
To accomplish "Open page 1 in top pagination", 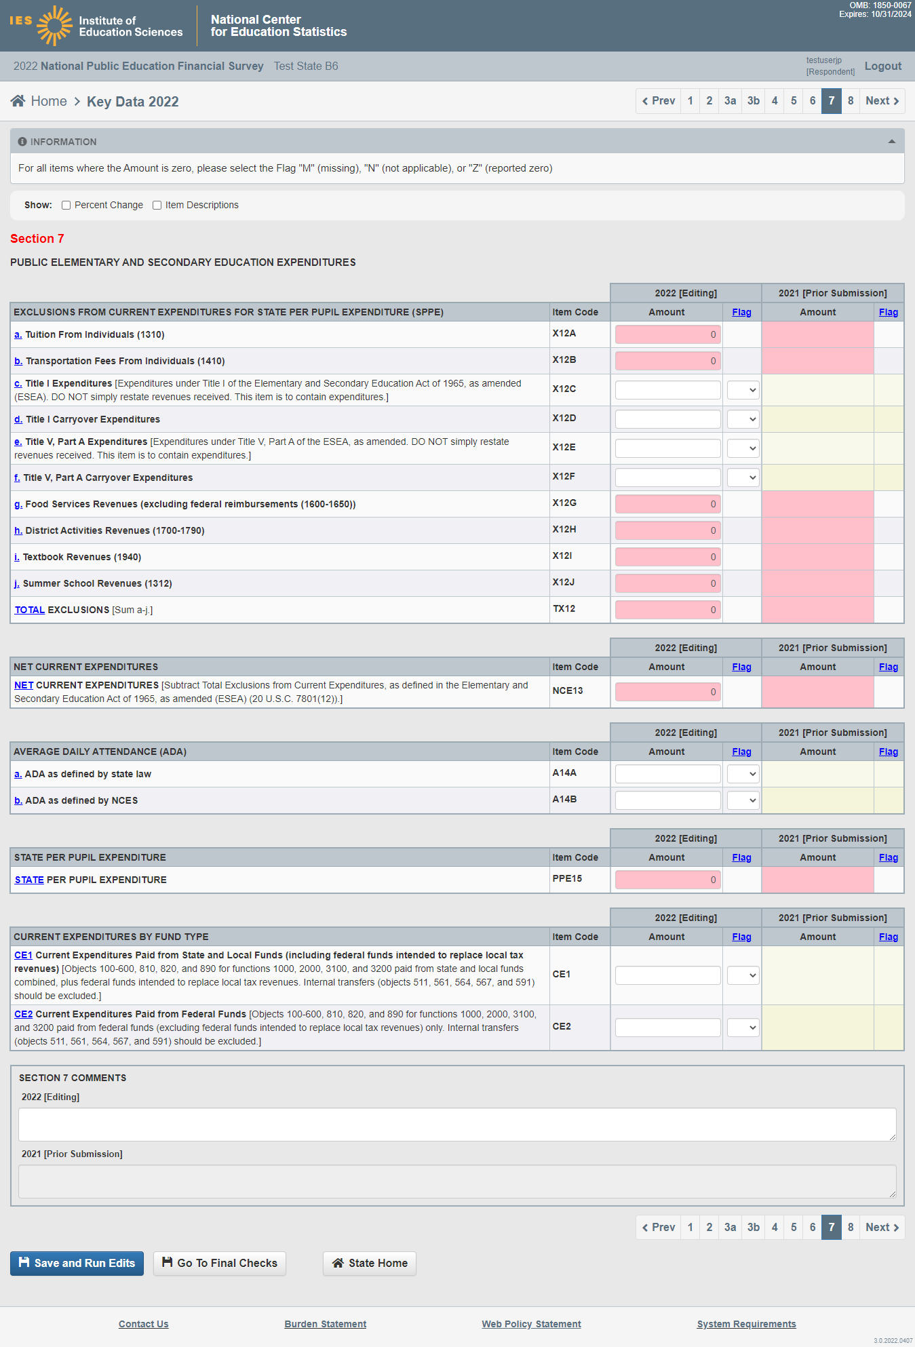I will tap(690, 101).
